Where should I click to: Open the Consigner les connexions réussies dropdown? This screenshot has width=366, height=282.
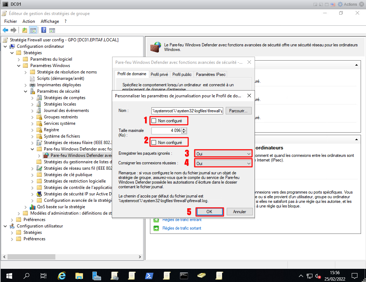coord(223,163)
